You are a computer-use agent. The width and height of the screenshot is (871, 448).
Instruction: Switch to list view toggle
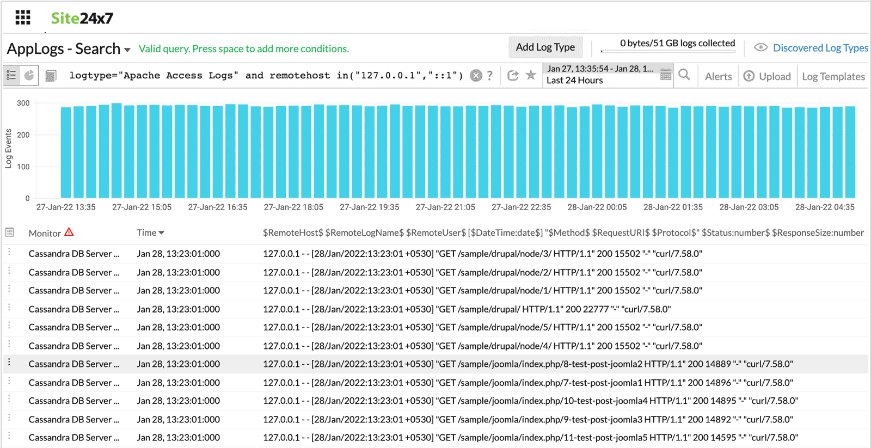(11, 76)
